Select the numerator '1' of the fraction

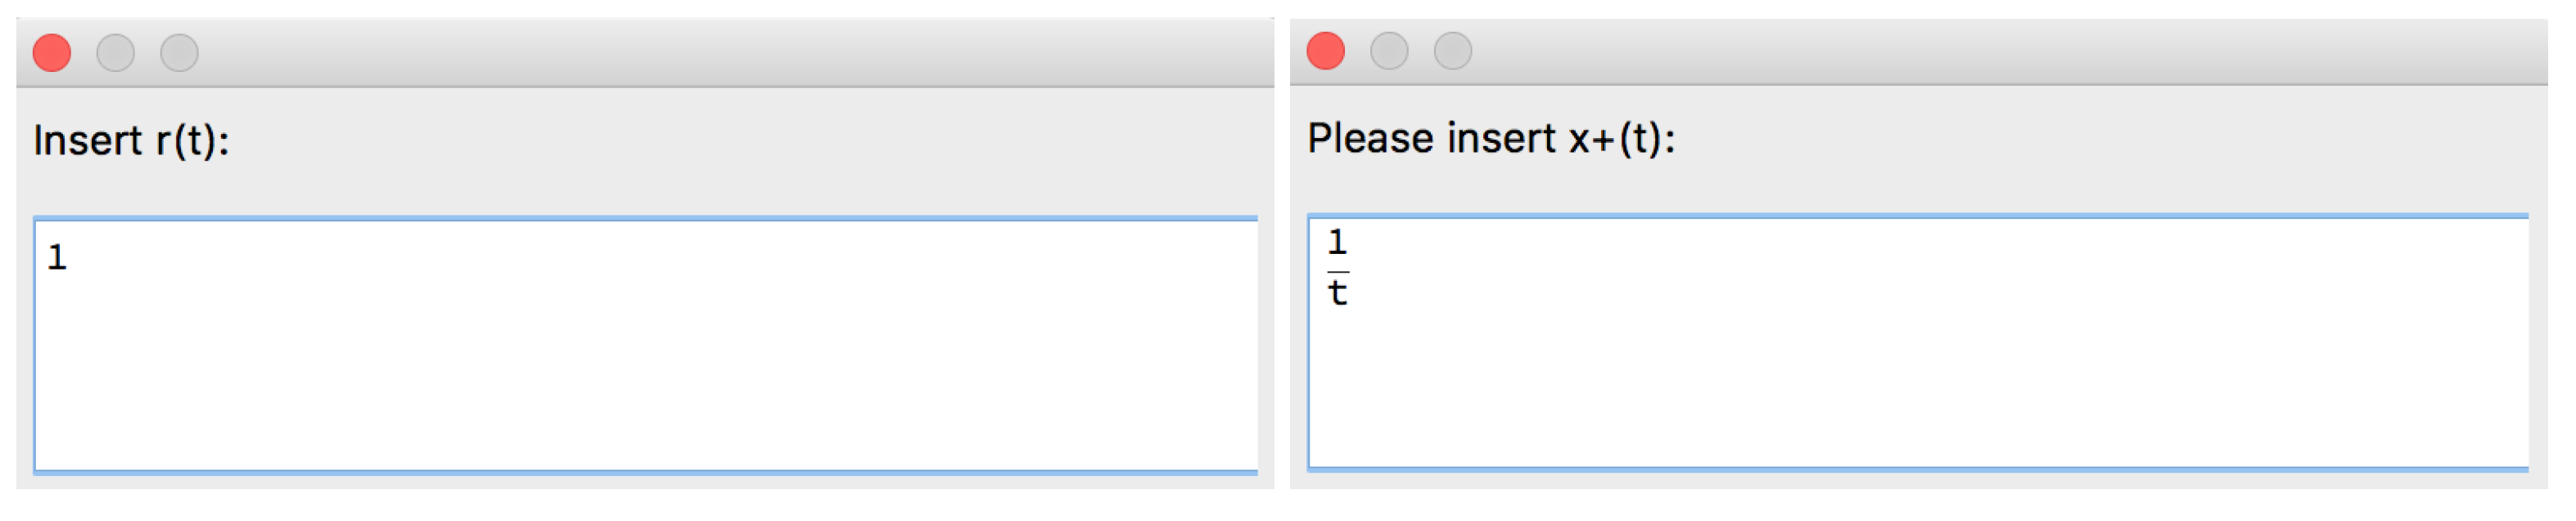[x=1337, y=243]
